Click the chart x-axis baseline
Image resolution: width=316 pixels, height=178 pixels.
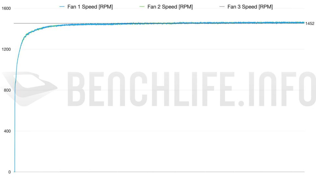tap(159, 172)
